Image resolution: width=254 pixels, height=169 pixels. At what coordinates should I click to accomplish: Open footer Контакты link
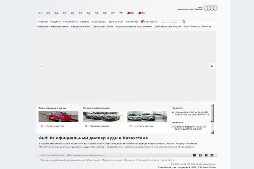point(154,160)
